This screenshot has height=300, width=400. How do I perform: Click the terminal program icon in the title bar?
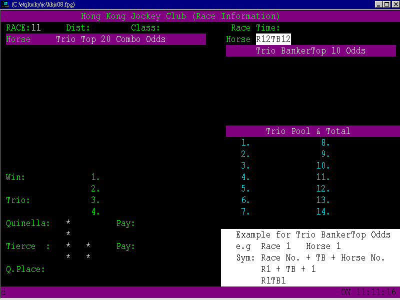pos(5,3)
